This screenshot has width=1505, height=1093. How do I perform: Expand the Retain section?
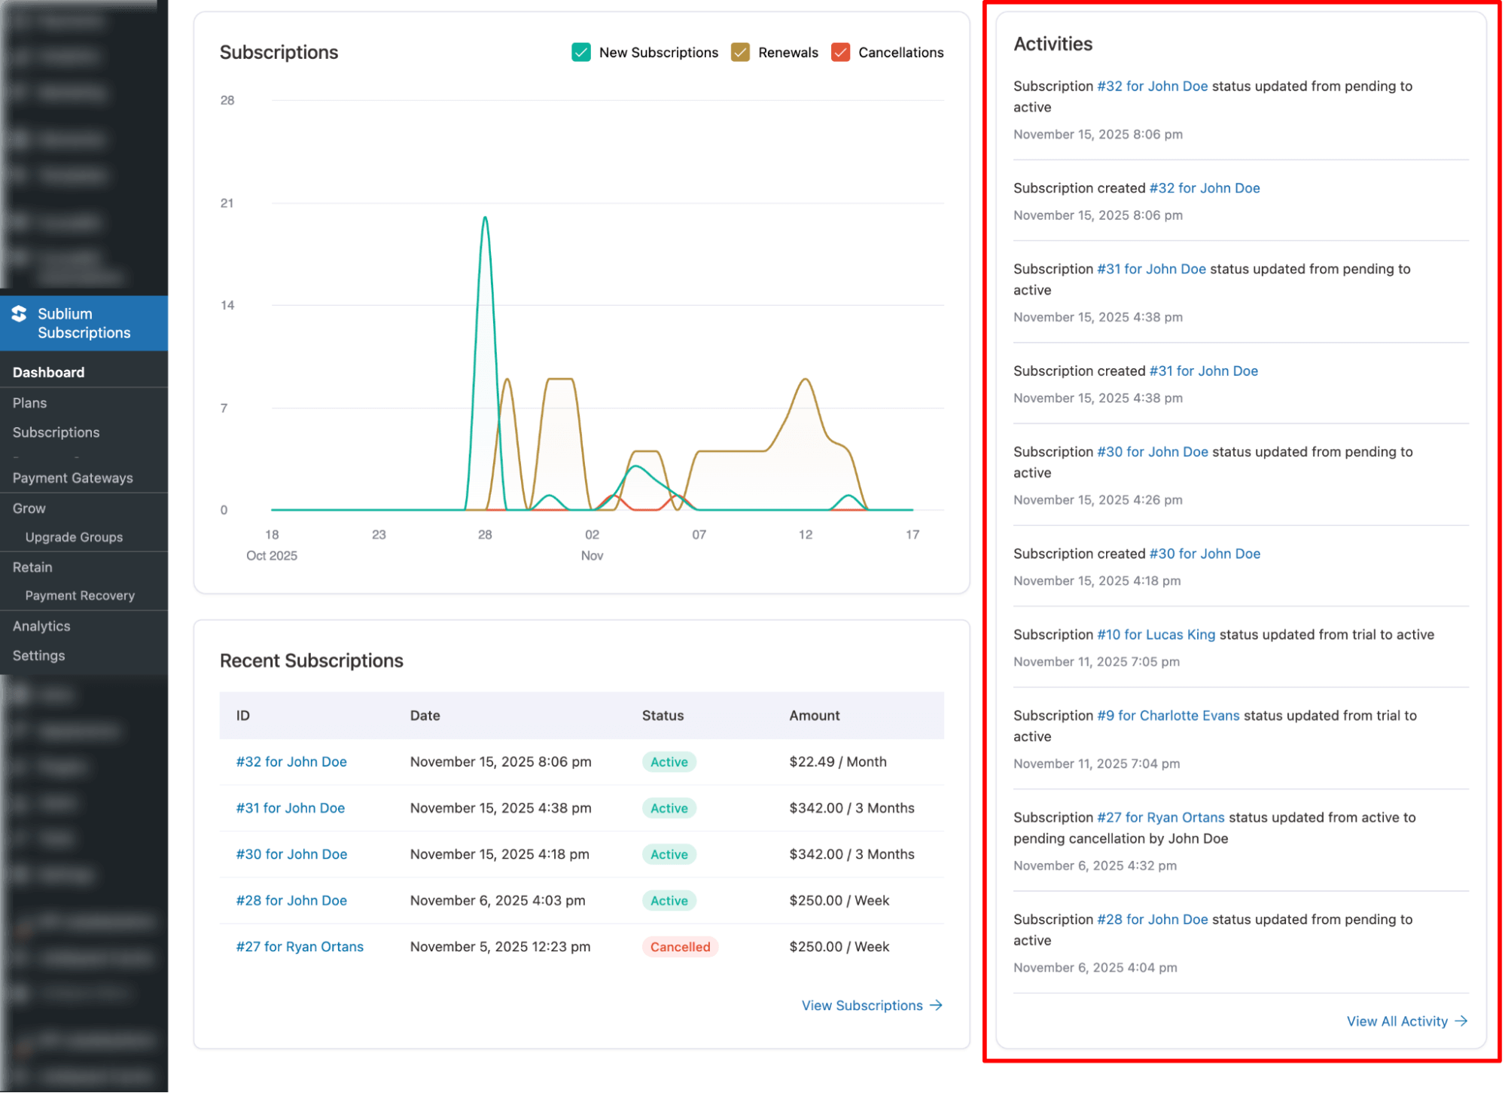(32, 566)
